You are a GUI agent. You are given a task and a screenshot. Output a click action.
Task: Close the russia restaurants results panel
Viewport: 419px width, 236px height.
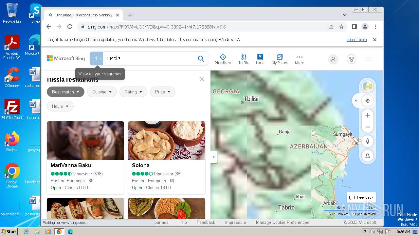point(202,79)
